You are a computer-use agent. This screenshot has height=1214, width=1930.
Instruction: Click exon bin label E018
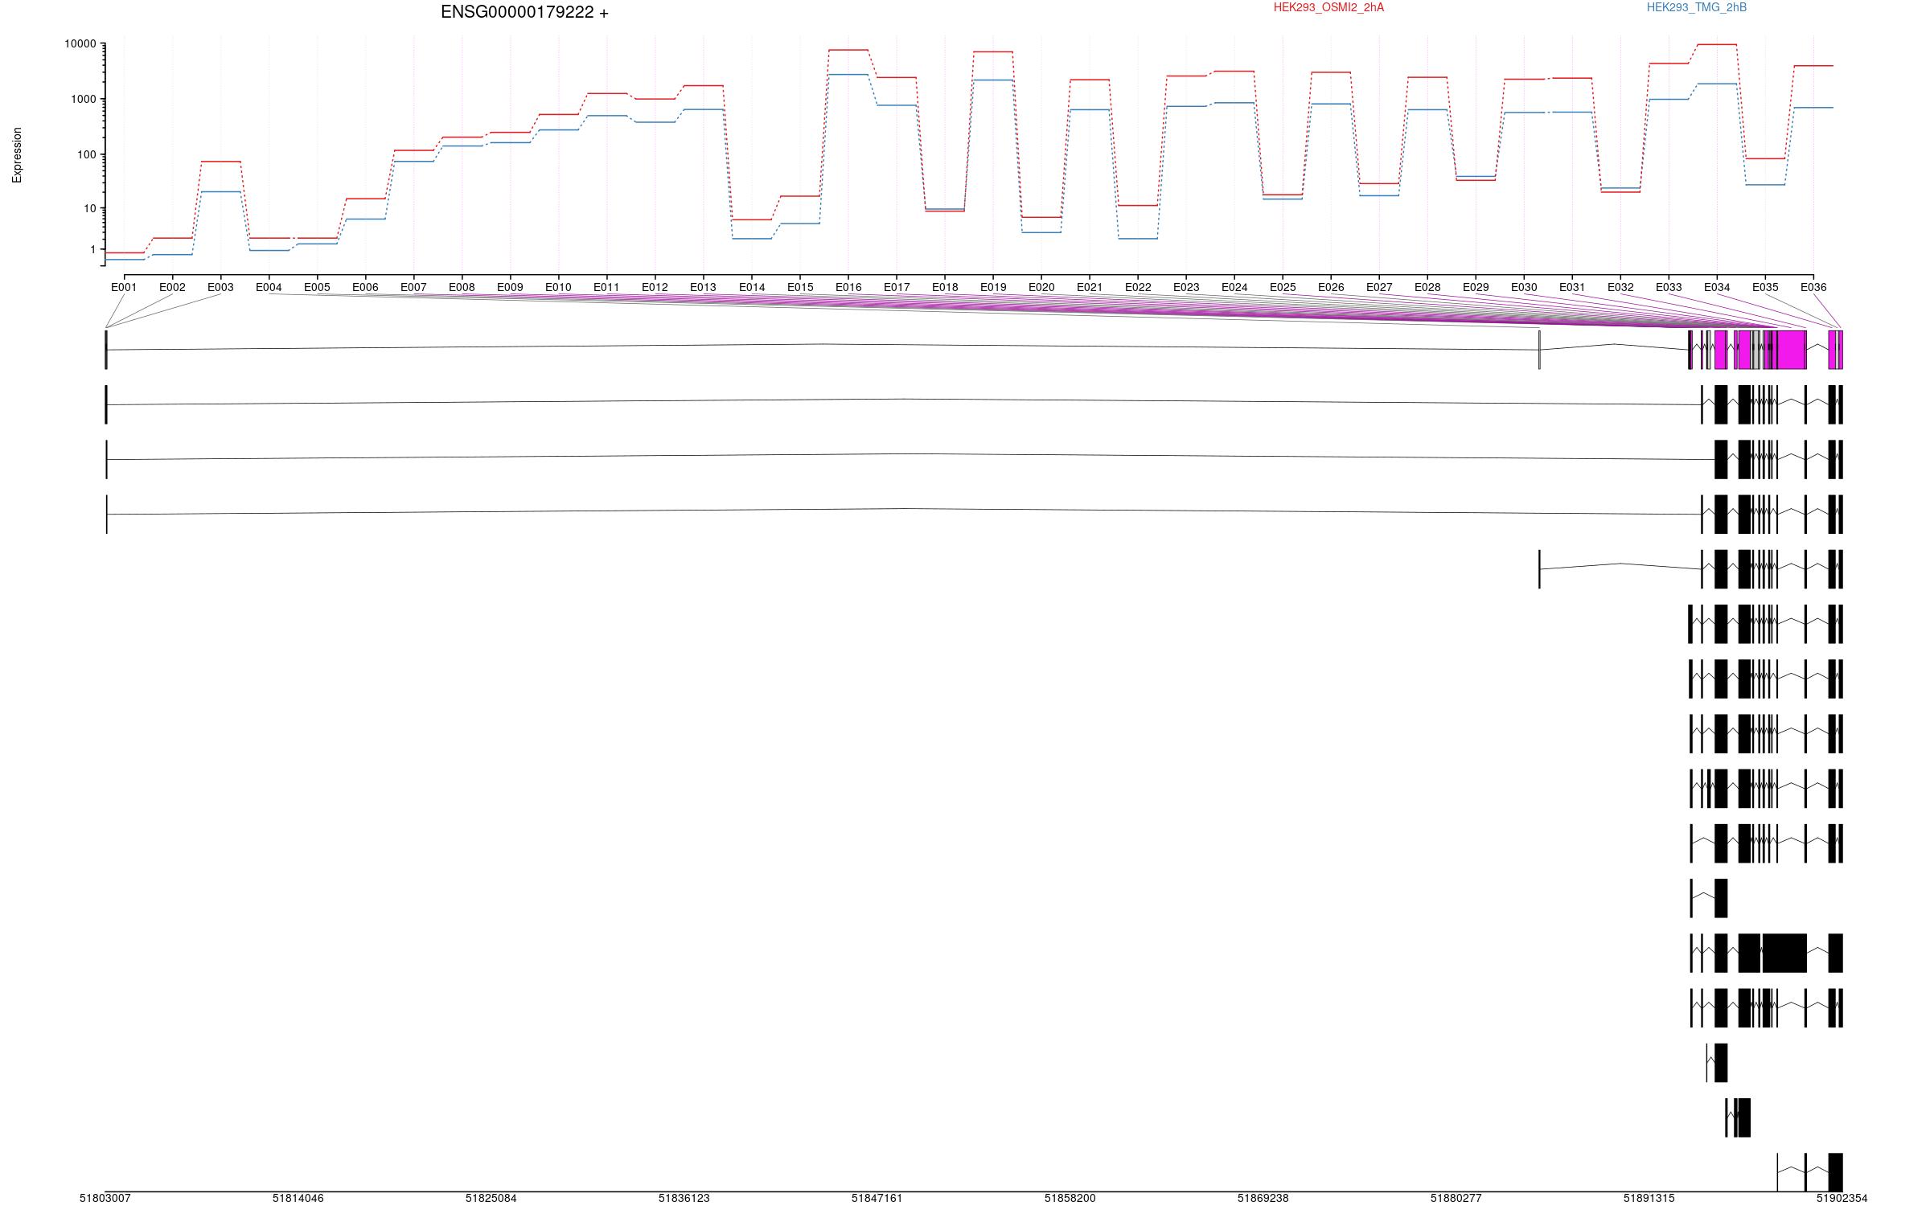pos(945,287)
